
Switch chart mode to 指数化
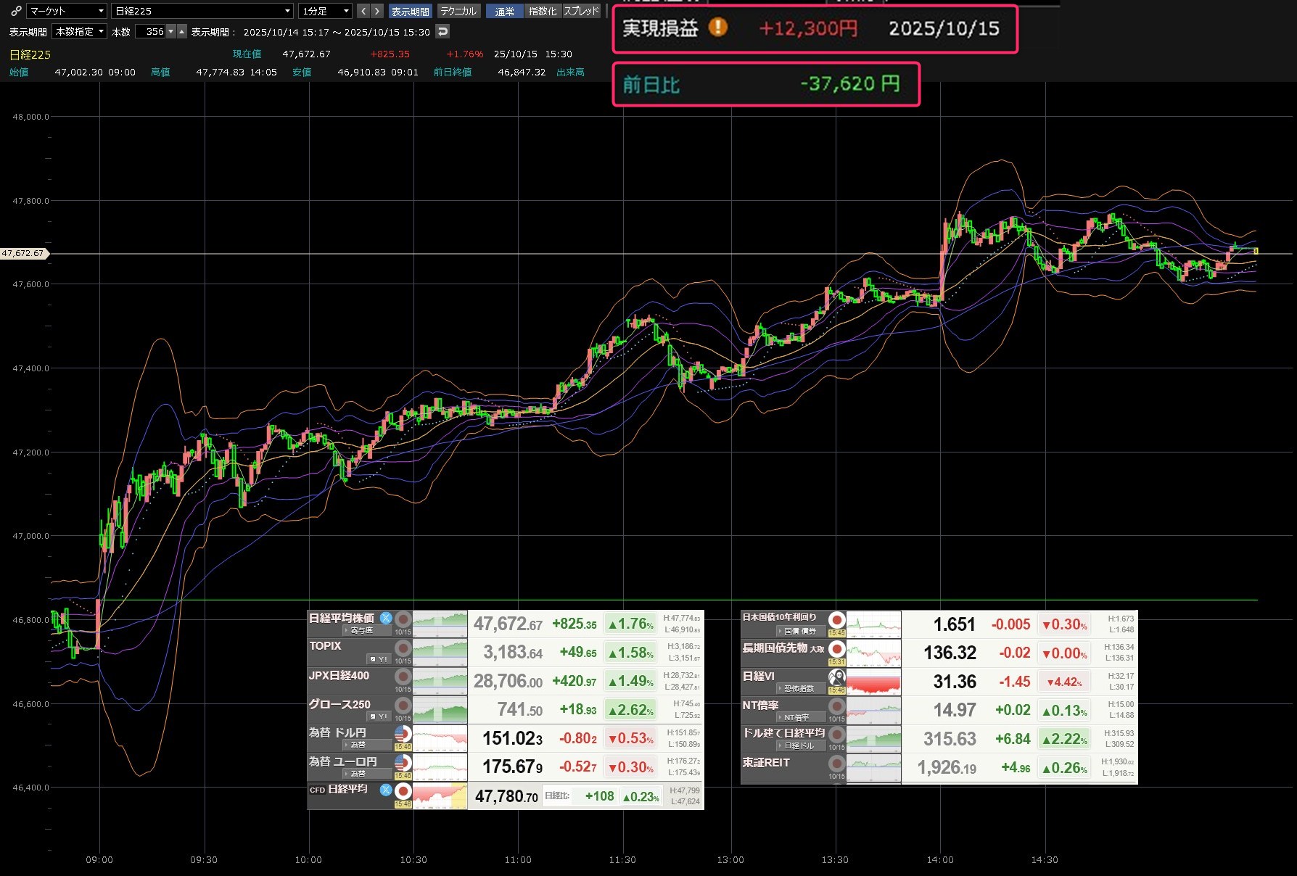pyautogui.click(x=543, y=11)
